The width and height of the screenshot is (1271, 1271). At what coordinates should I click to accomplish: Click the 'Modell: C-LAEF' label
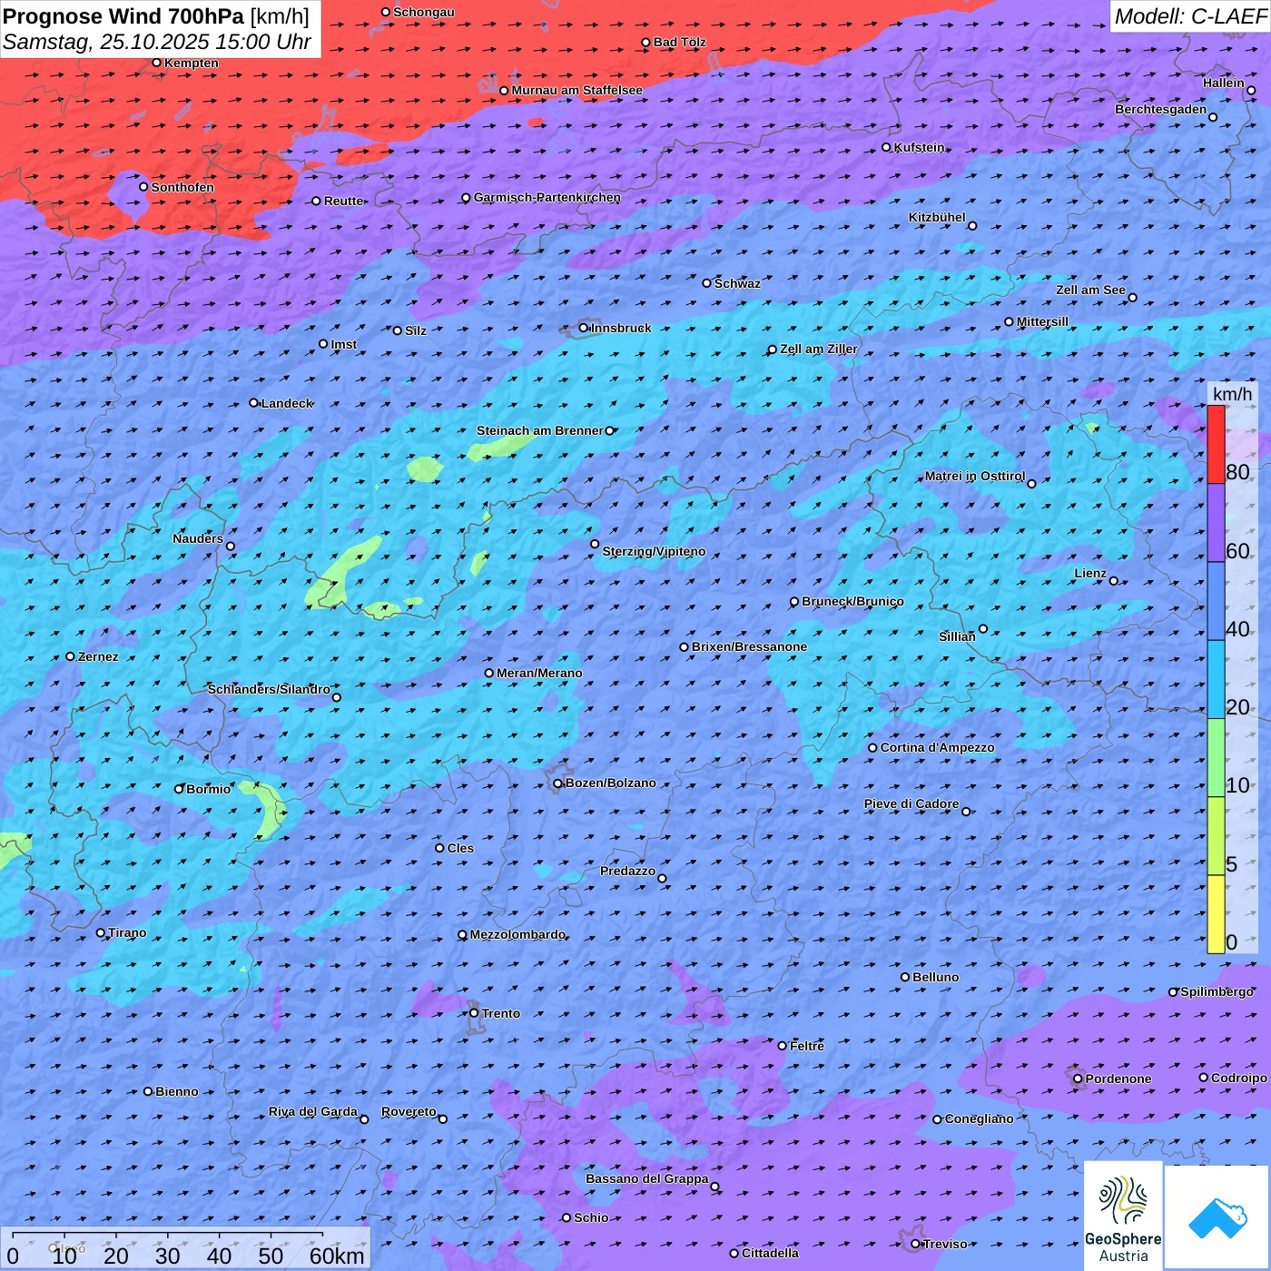pos(1190,16)
